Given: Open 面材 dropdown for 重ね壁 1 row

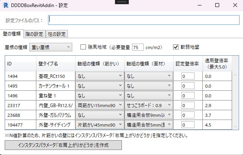Looking at the screenshot, I should tap(149, 95).
